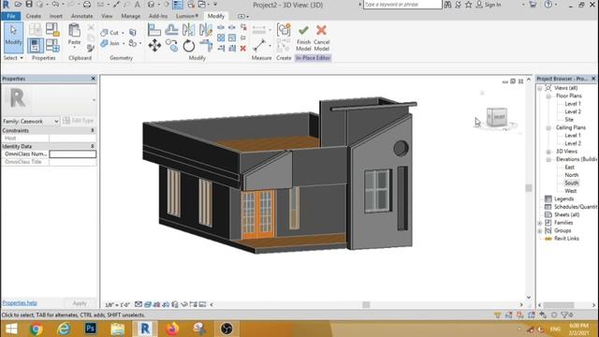Open the Family: Casework selector dropdown
Screen dimensions: 599x337
31,121
